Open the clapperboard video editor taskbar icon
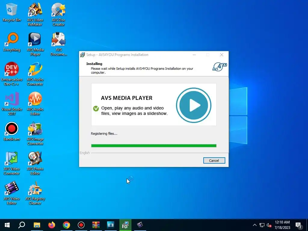This screenshot has height=231, width=308. (140, 225)
